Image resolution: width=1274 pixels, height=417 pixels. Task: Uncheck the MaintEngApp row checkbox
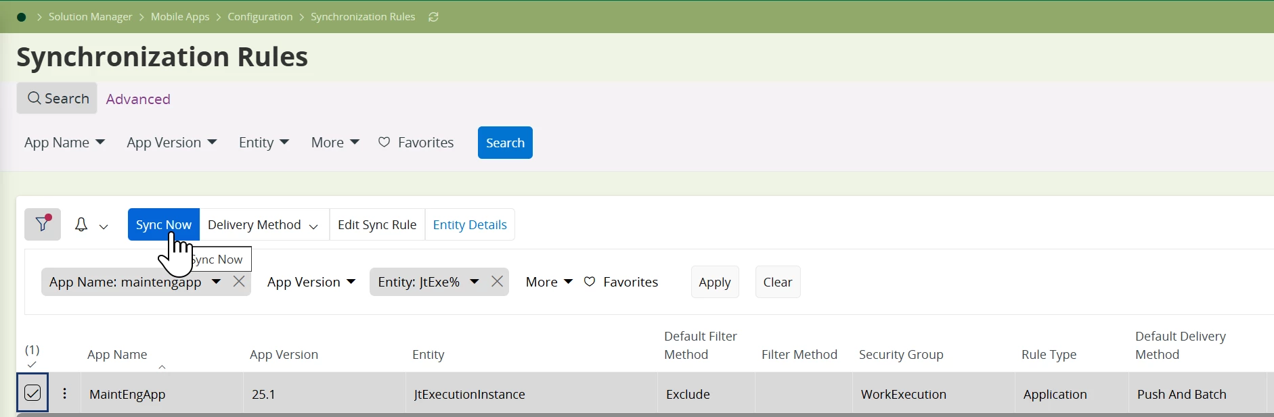pyautogui.click(x=32, y=393)
